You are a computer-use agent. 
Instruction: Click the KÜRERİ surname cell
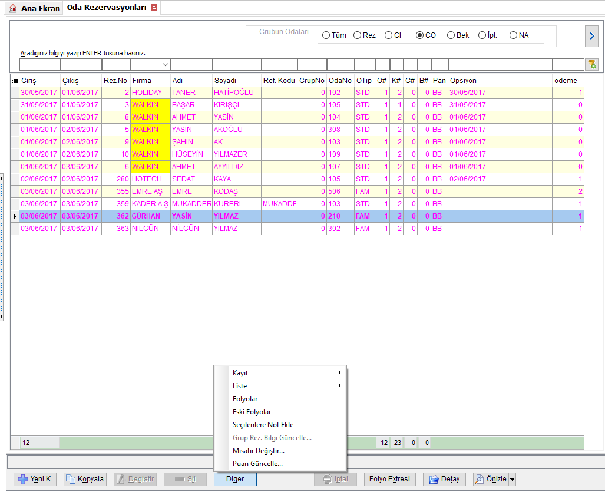point(237,203)
